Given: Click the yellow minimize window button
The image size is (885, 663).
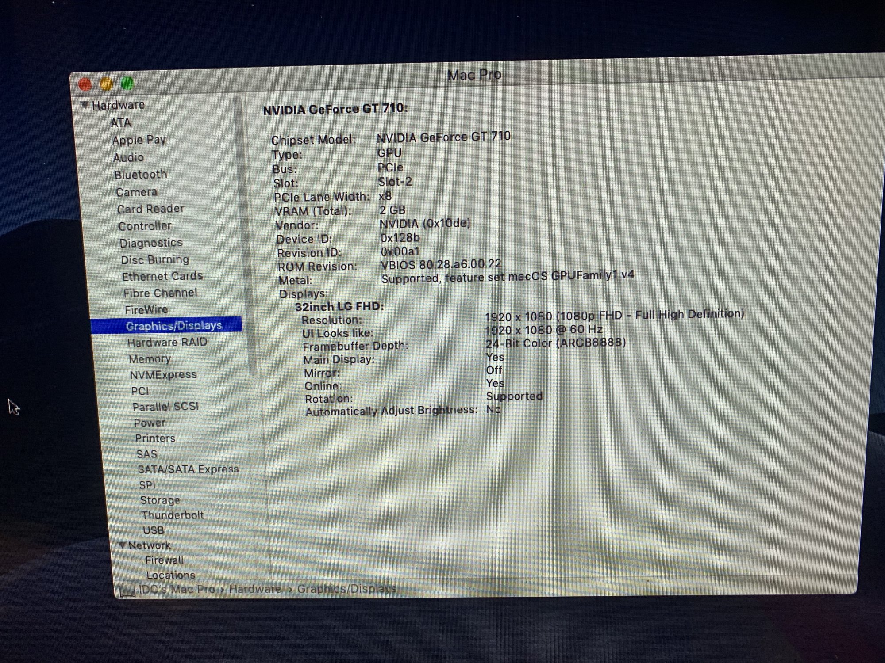Looking at the screenshot, I should [106, 84].
